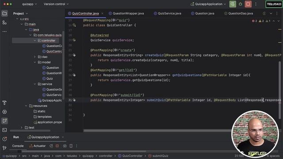Open more run actions vertical dots
This screenshot has height=159, width=283.
tap(256, 4)
